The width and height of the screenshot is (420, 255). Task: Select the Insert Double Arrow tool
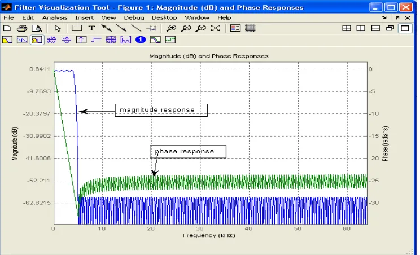pos(107,28)
